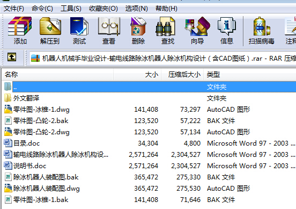Click size value 34,304 of 目录.doc
296x209 pixels.
click(148, 143)
